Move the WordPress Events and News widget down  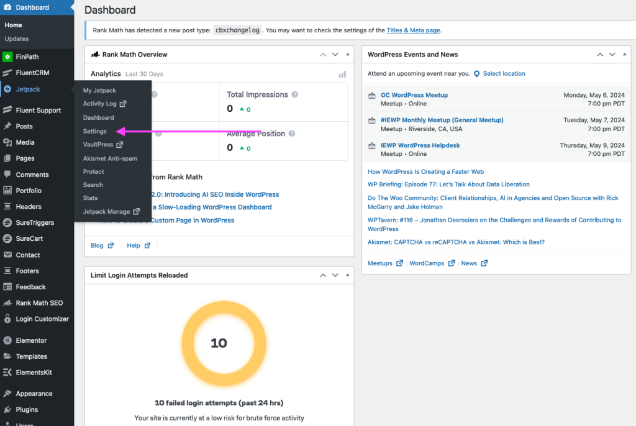click(612, 55)
